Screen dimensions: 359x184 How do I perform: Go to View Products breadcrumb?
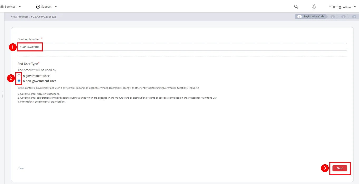[20, 17]
